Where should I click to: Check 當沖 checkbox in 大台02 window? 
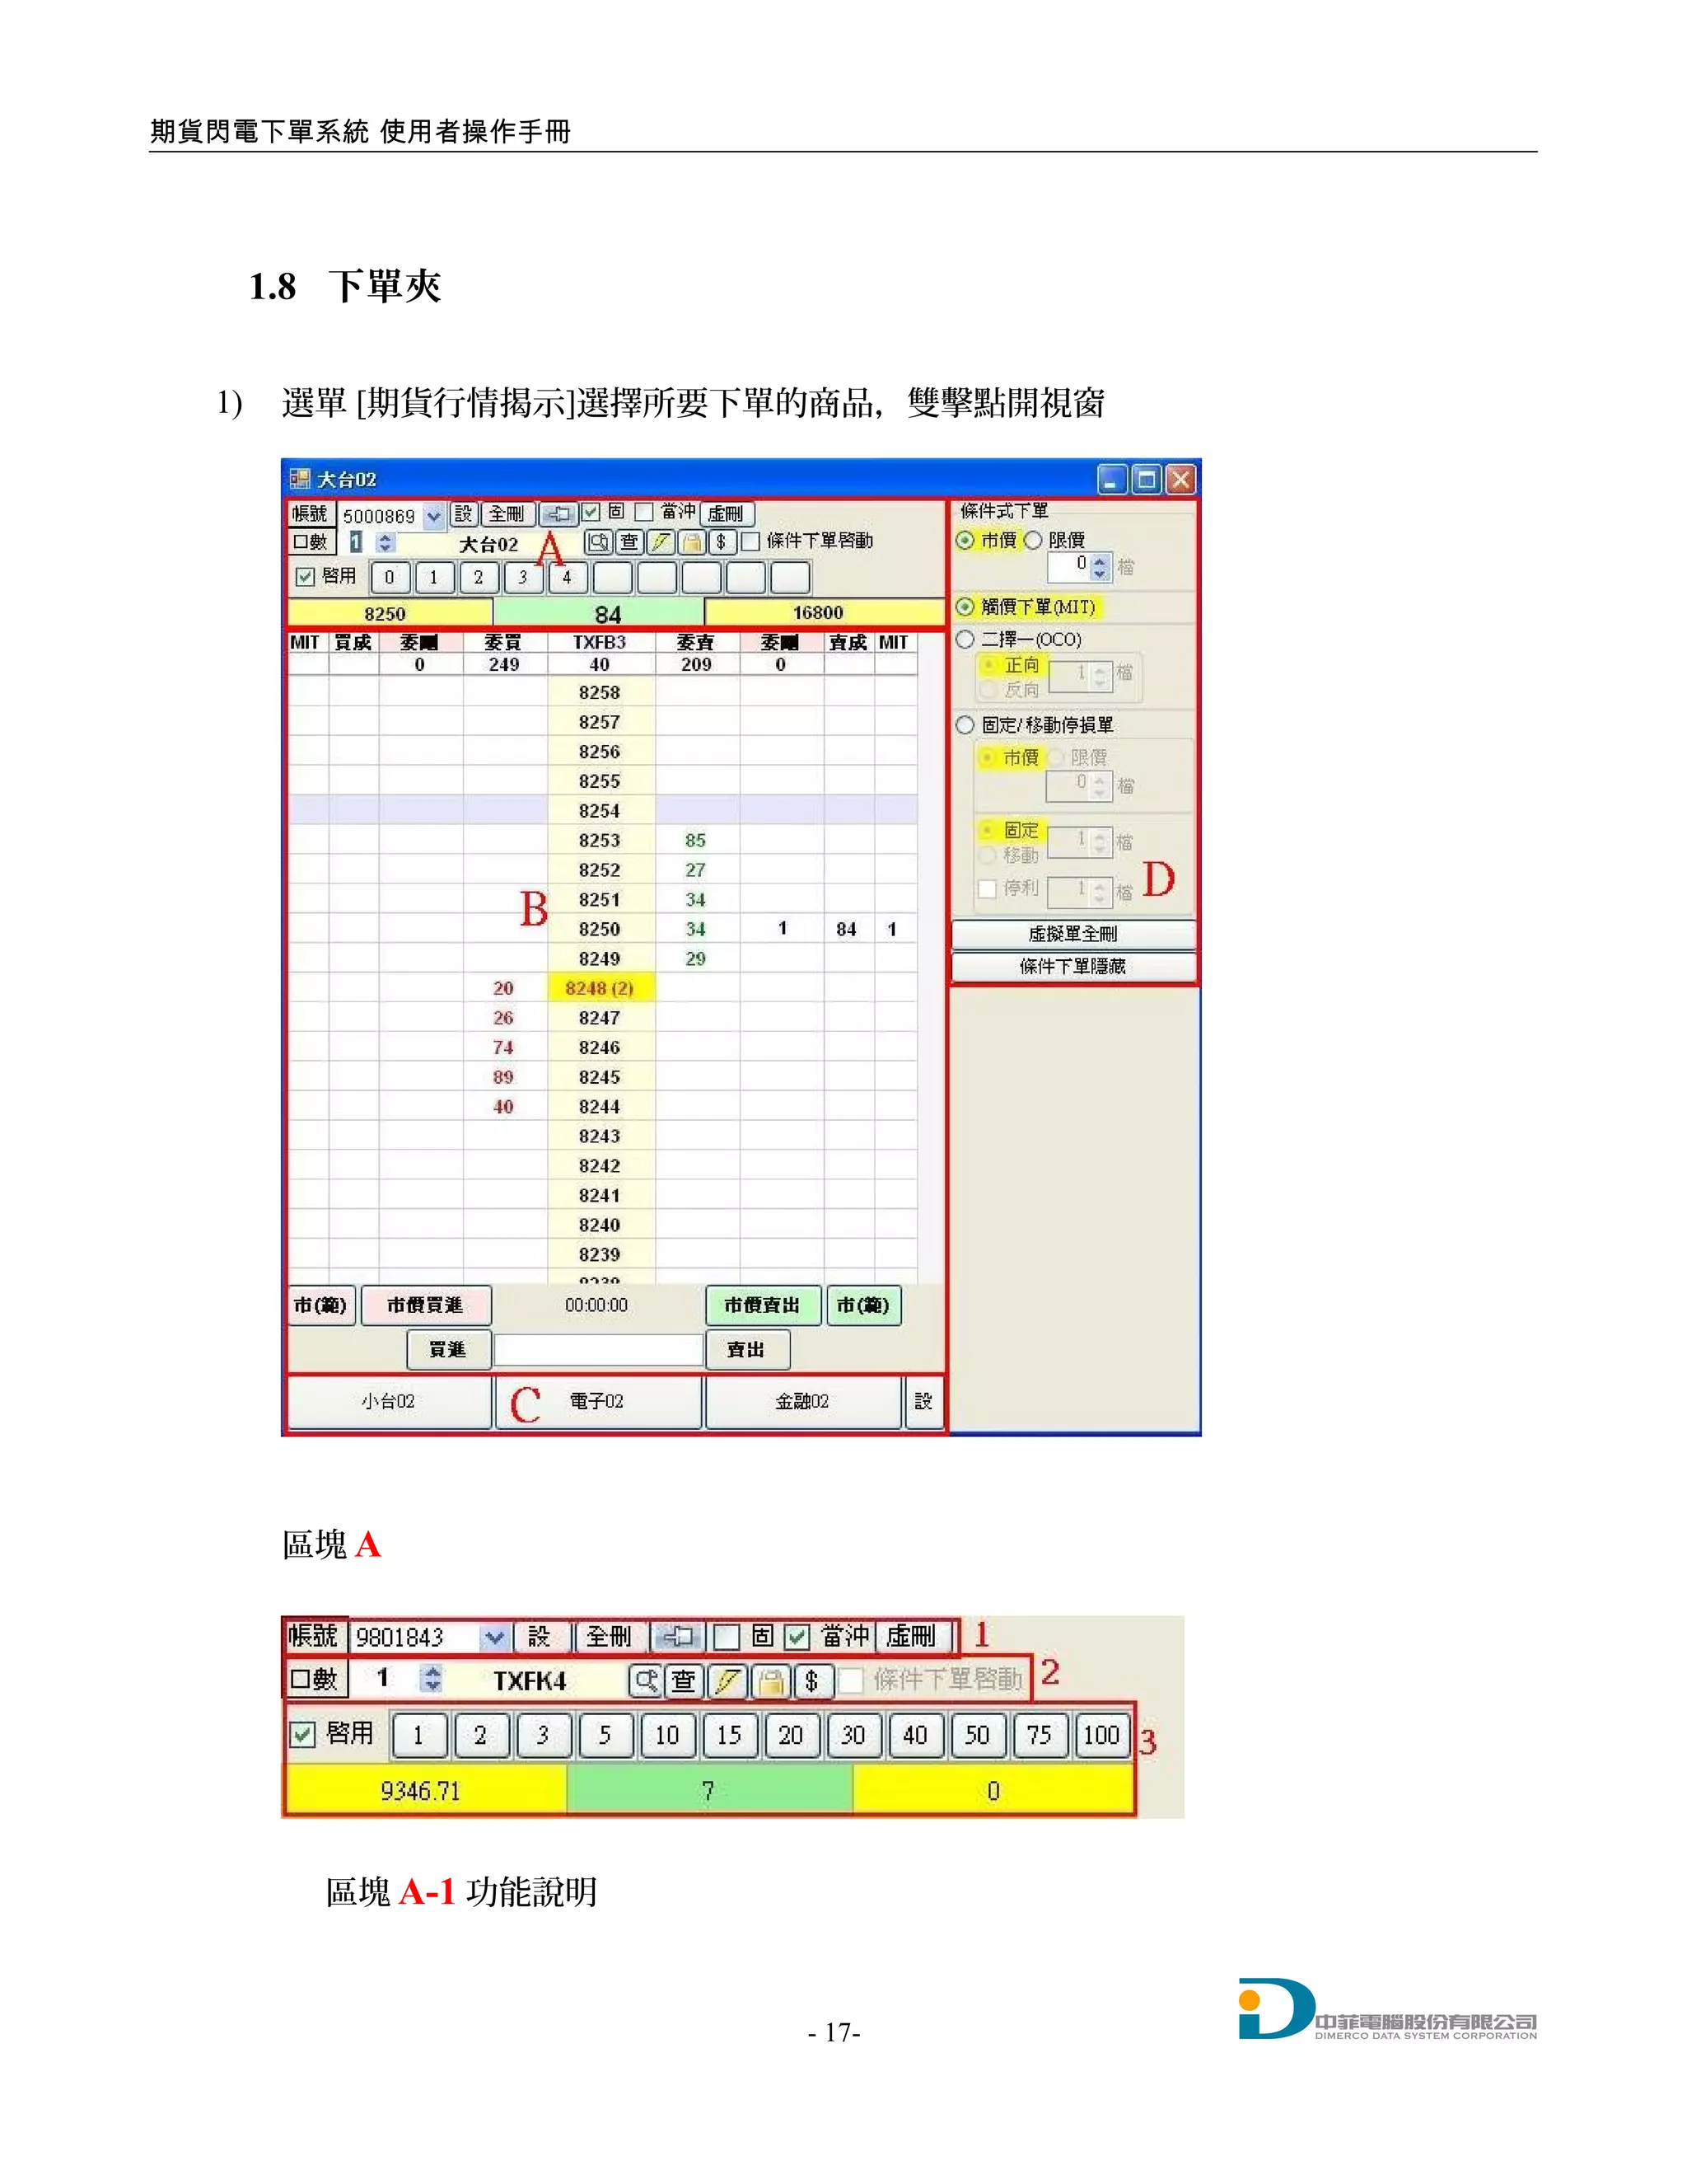click(x=645, y=513)
